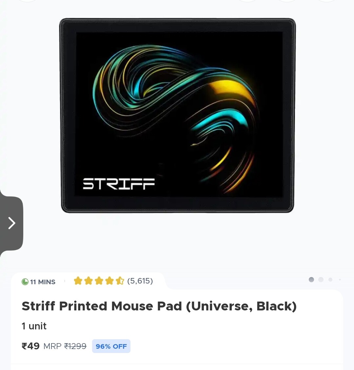354x370 pixels.
Task: Select the fourth rating star
Action: click(109, 281)
